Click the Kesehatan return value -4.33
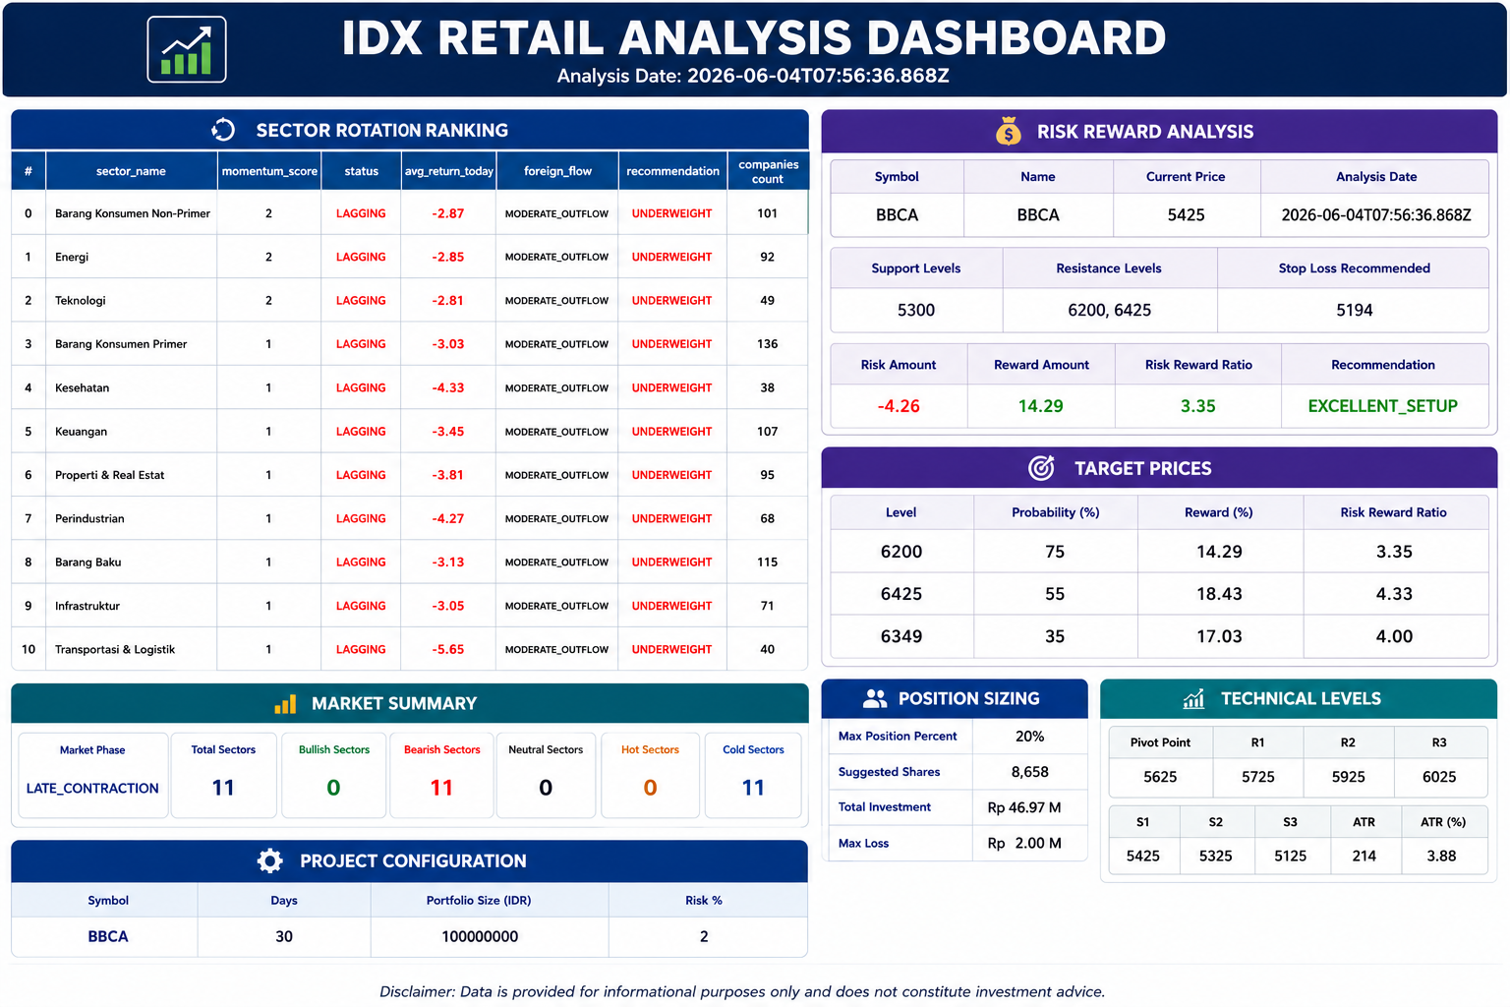The height and width of the screenshot is (1007, 1510). tap(448, 387)
